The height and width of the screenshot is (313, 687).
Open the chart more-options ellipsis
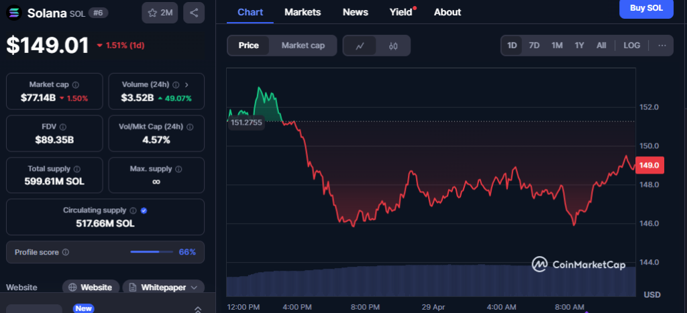[x=662, y=46]
